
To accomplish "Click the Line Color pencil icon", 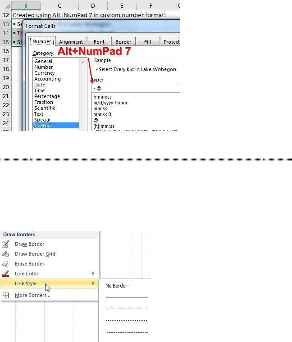I will coord(5,274).
